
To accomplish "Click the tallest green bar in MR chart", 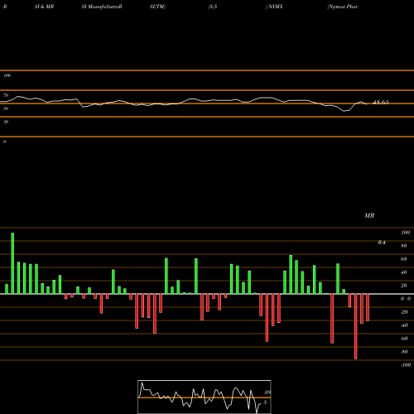I will point(12,263).
